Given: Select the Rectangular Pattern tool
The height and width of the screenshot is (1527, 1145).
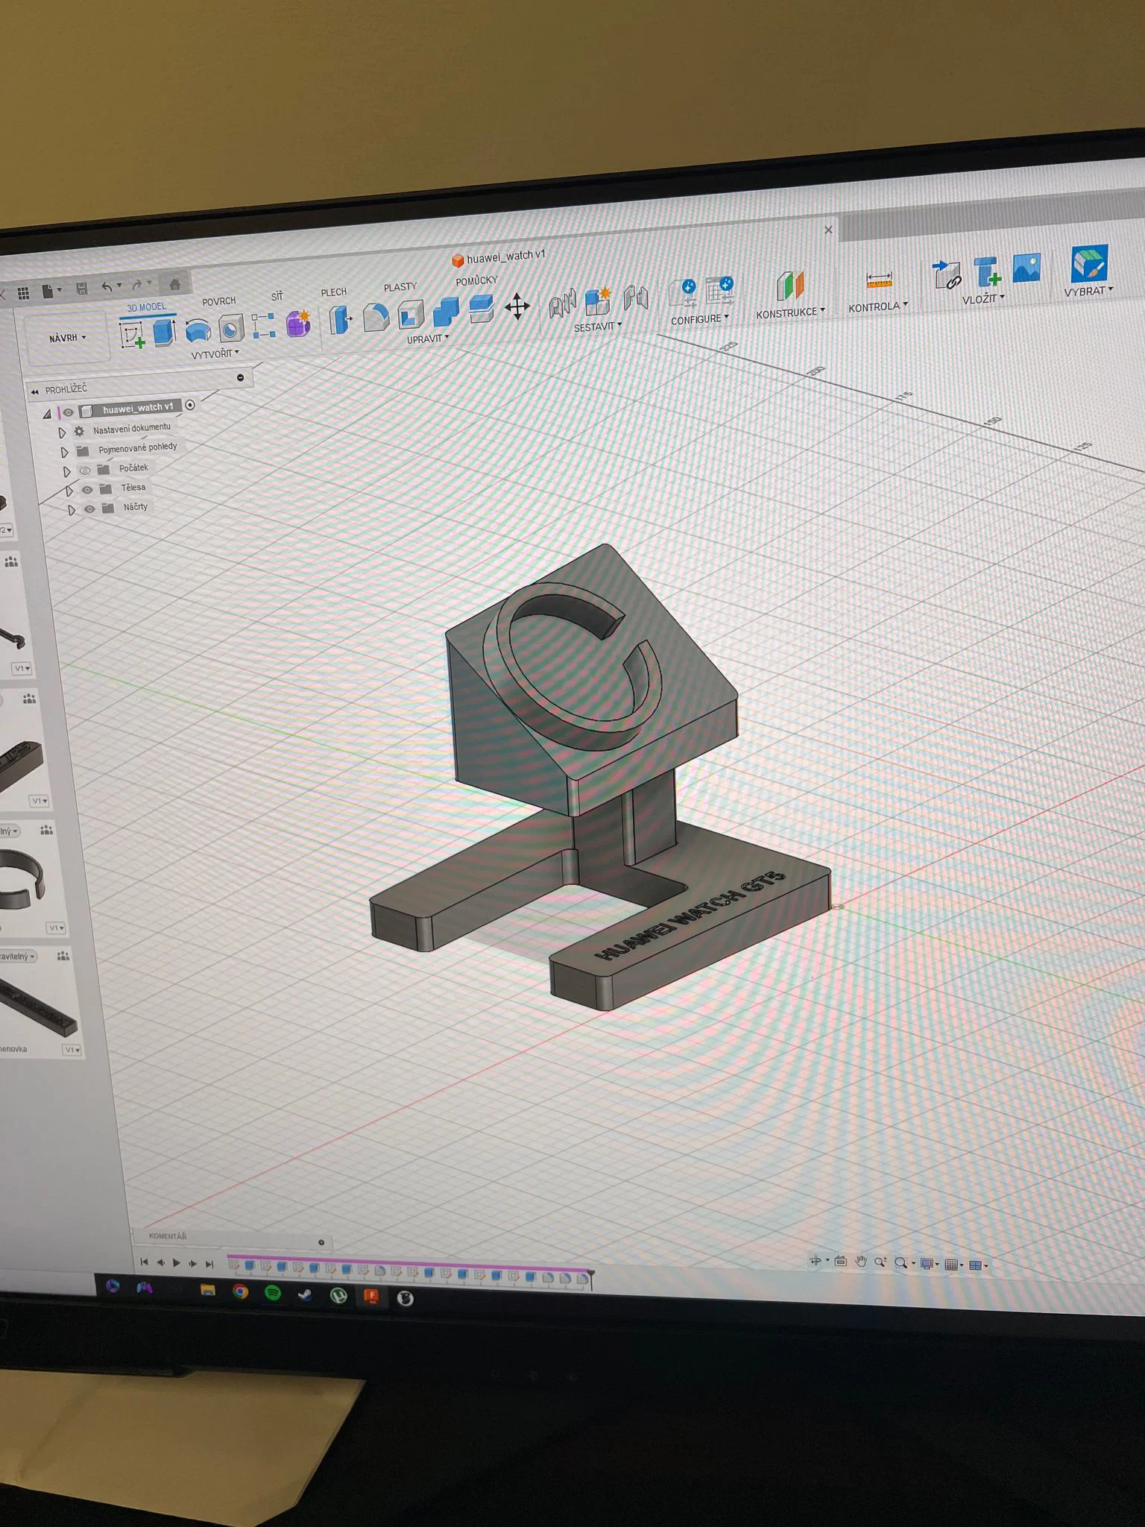Looking at the screenshot, I should [263, 326].
